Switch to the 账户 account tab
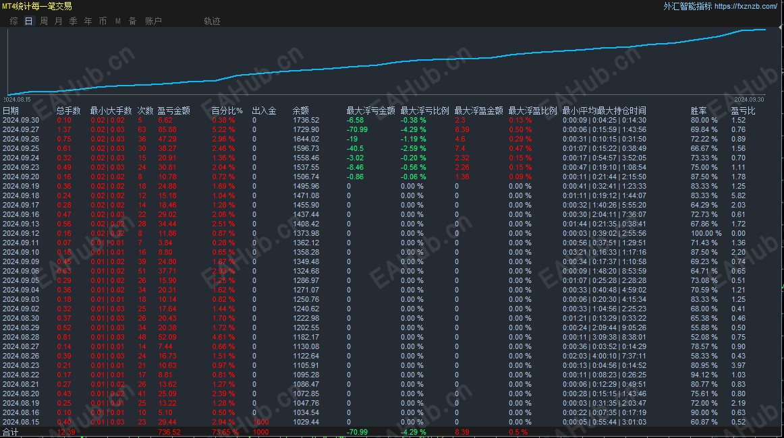The image size is (784, 438). pyautogui.click(x=154, y=21)
